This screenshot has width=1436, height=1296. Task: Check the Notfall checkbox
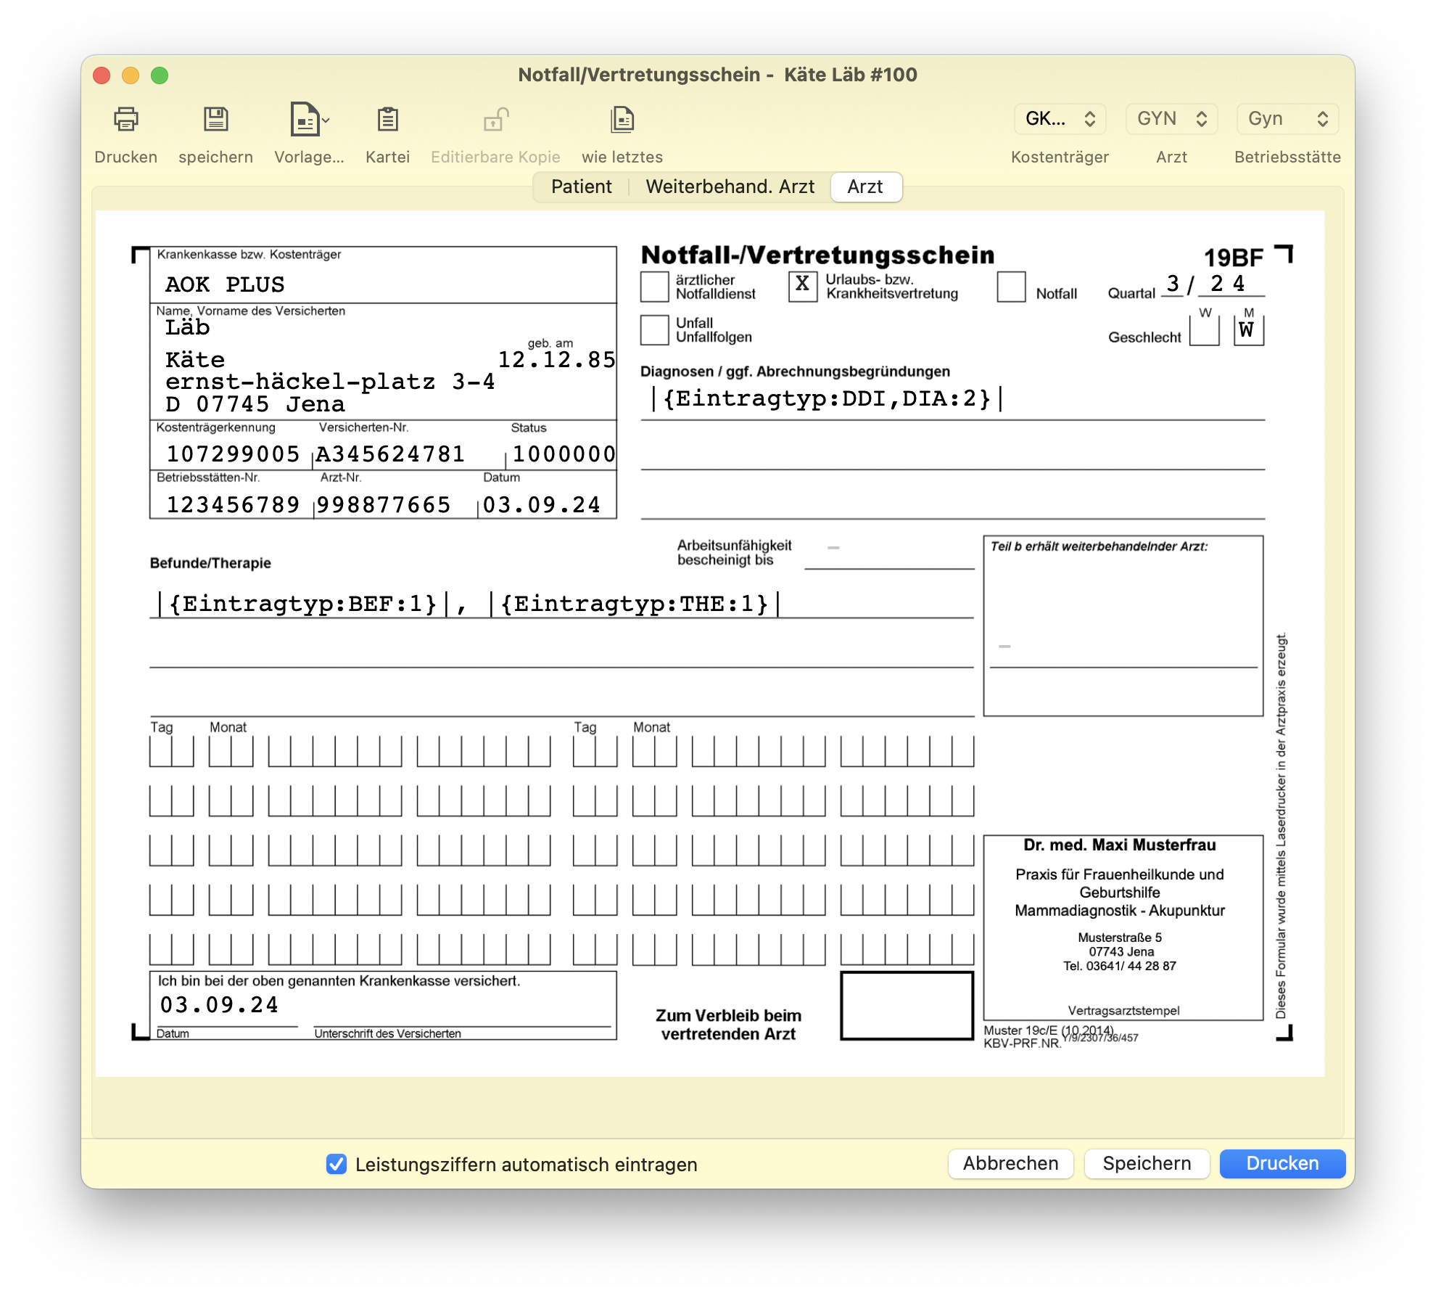(1011, 287)
